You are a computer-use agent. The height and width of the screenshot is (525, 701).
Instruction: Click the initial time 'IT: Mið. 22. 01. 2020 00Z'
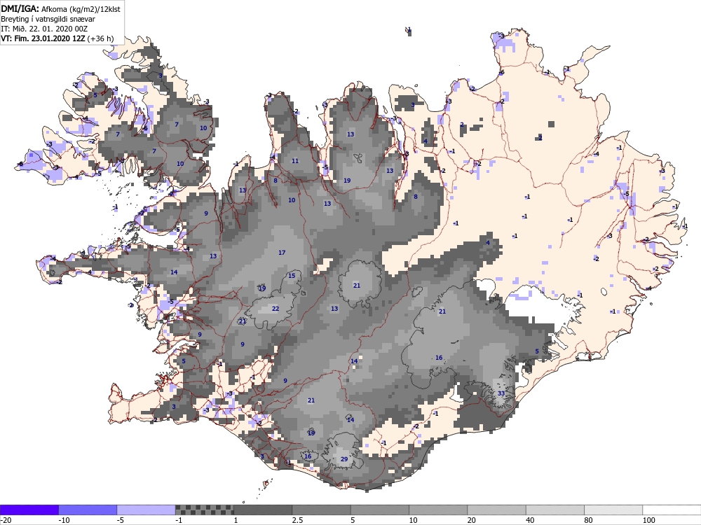pos(44,29)
